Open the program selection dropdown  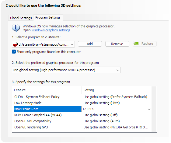pos(43,44)
